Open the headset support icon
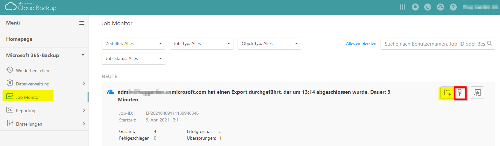The image size is (500, 146). tap(440, 7)
